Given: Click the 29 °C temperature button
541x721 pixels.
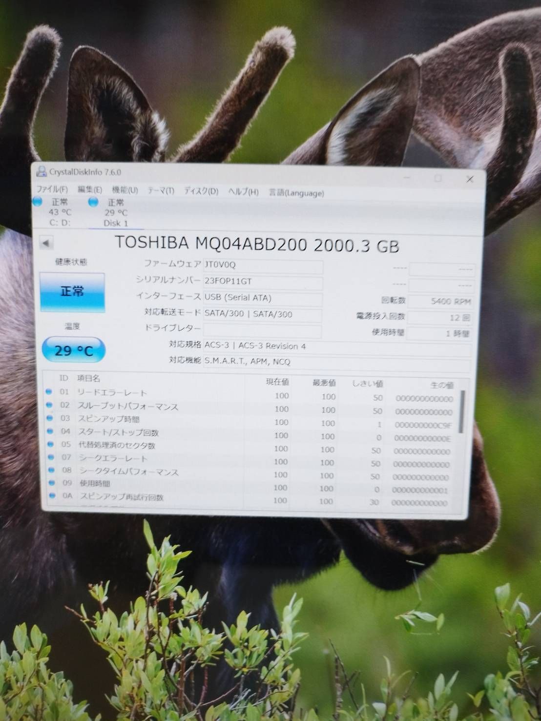Looking at the screenshot, I should click(x=73, y=350).
